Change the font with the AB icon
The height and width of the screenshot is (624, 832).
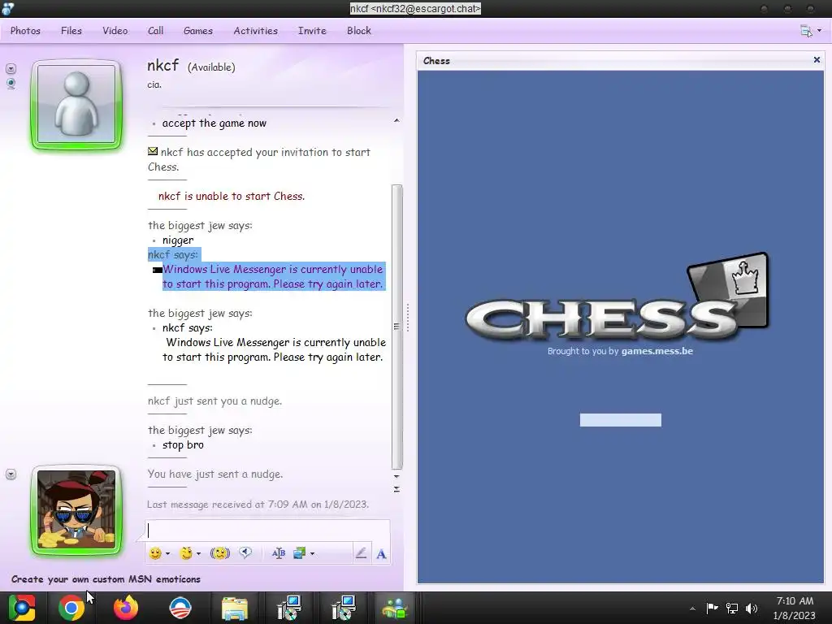279,553
